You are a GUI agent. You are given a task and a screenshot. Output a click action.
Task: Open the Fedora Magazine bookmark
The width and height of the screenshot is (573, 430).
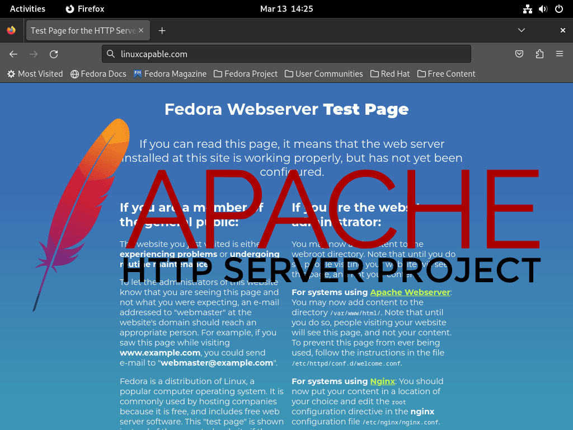170,74
